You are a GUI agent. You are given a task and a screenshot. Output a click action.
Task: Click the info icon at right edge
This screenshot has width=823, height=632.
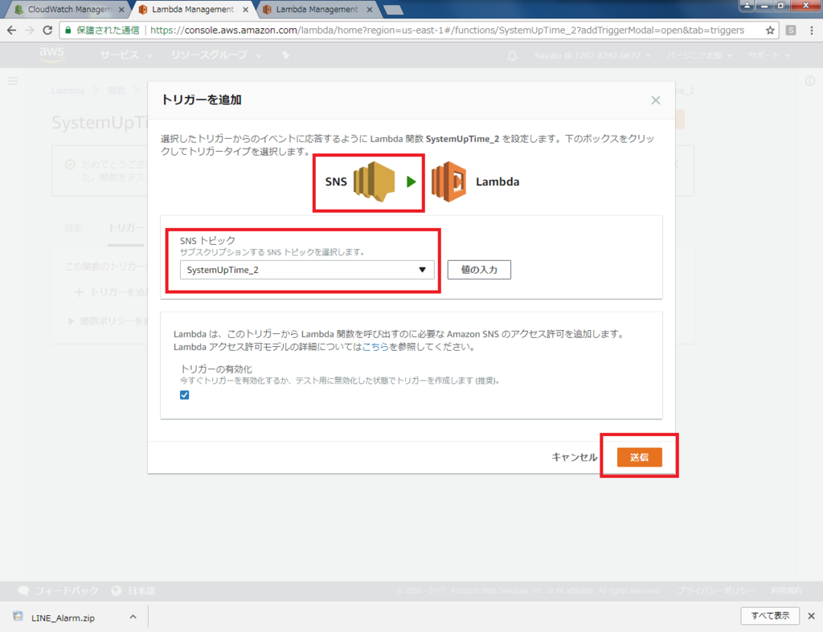click(x=810, y=81)
